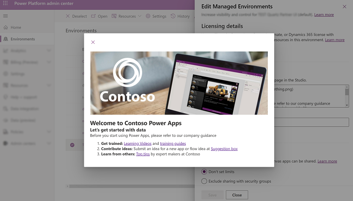Close the Contoso welcome dialog
Screen dimensions: 353x201
click(x=93, y=42)
